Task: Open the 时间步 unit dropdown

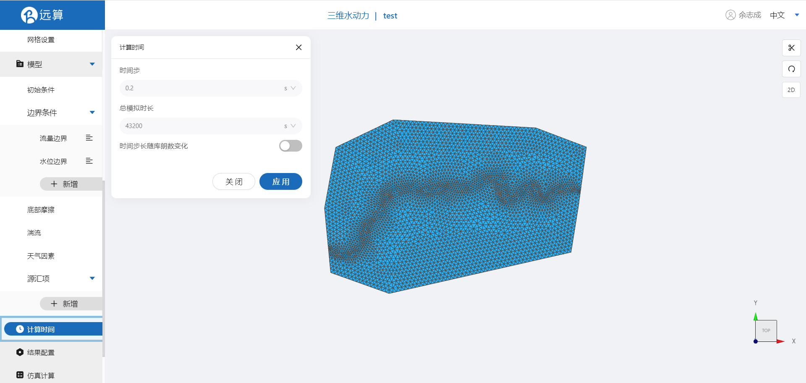Action: coord(290,88)
